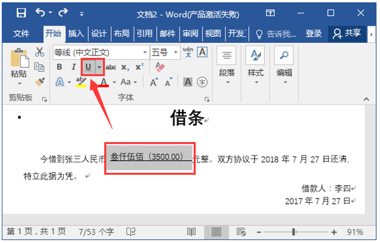Click the enclosed character 字 icon
380x243 pixels.
tap(202, 82)
